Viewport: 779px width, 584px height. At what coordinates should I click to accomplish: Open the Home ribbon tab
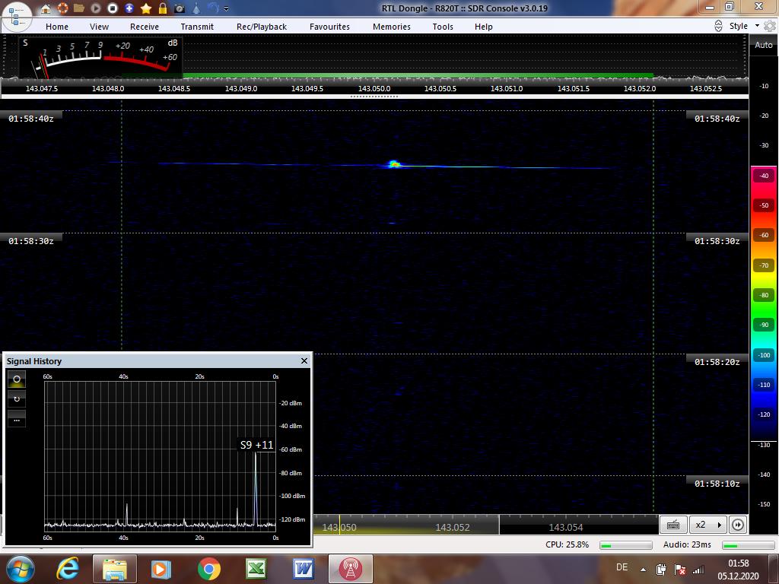pos(57,27)
